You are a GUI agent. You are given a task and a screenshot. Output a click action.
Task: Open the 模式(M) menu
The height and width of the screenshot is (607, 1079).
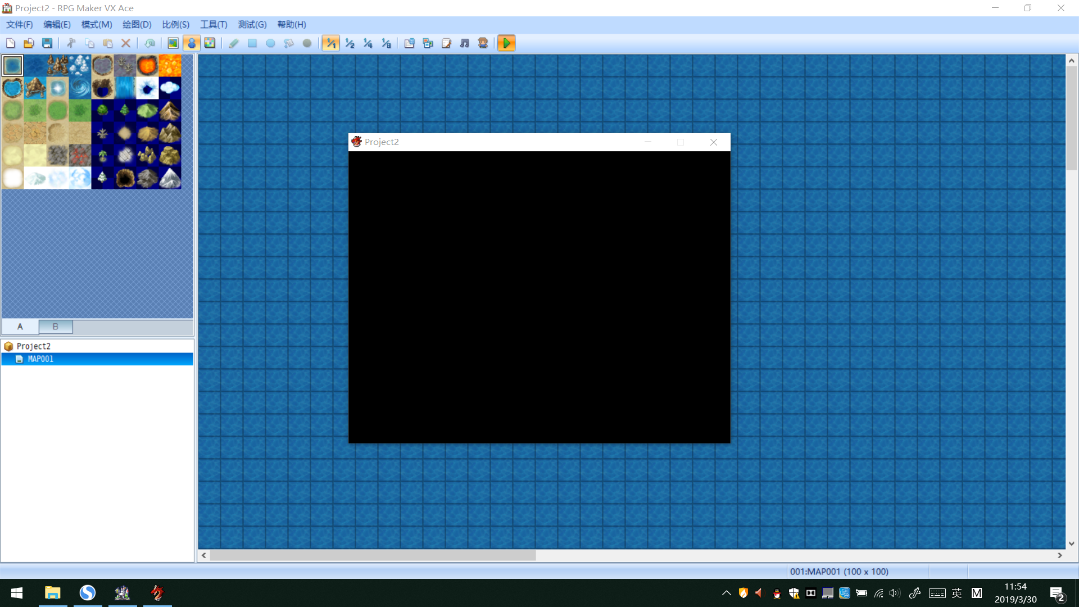[x=97, y=25]
